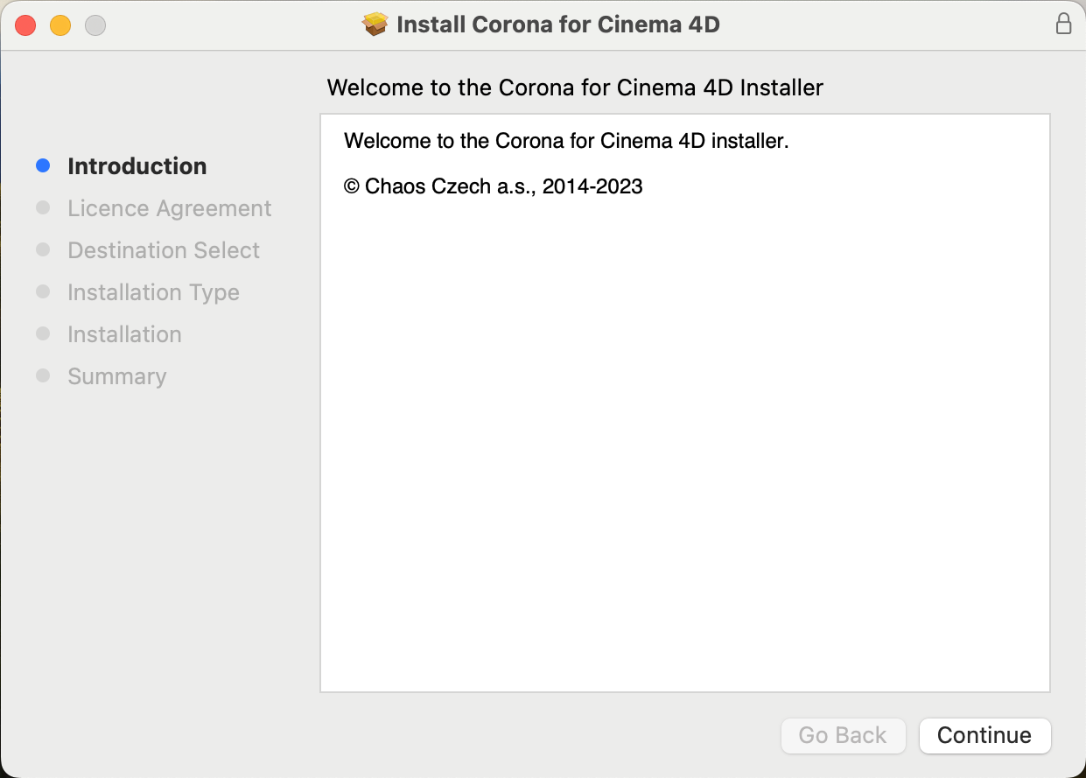
Task: Select the Introduction step in the sidebar
Action: 137,165
